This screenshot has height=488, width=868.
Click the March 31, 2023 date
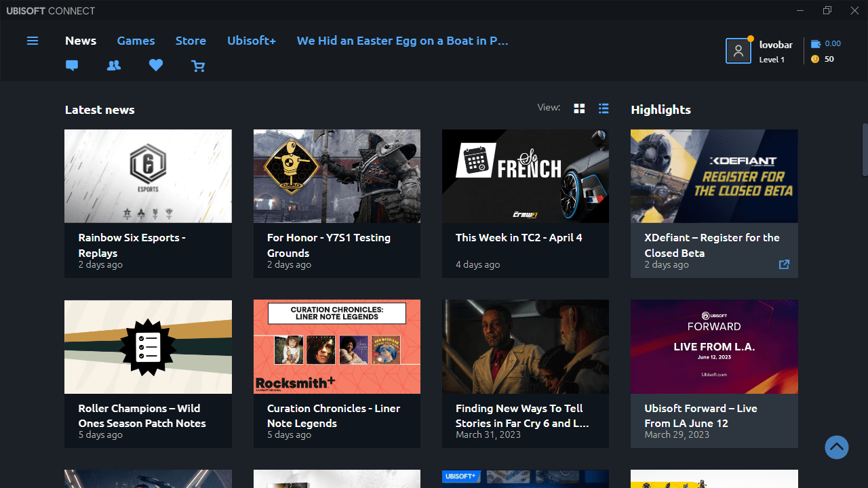point(488,434)
